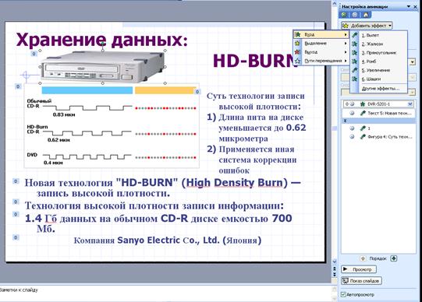Toggle the Автопросмотр checkbox
The height and width of the screenshot is (302, 422).
point(343,294)
